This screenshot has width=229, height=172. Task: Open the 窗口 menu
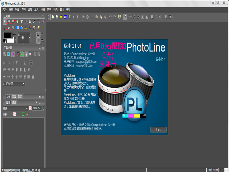pyautogui.click(x=62, y=9)
